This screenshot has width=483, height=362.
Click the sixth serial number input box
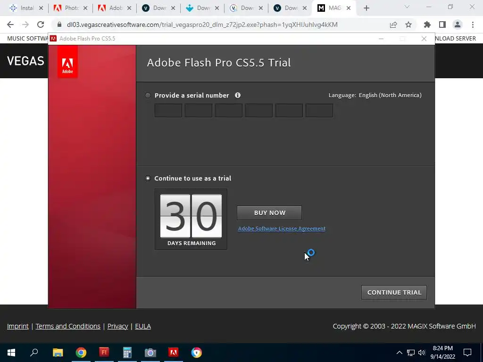point(319,110)
